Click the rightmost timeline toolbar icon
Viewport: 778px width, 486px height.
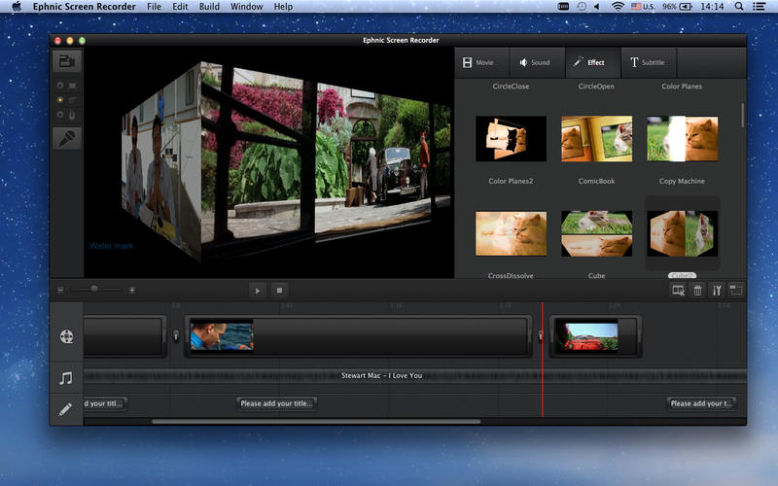736,291
